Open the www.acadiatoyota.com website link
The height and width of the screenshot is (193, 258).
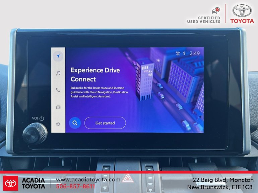[88, 180]
